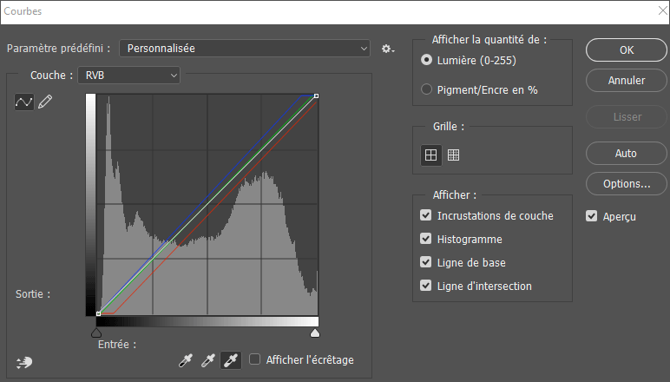Screen dimensions: 670x382
Task: Select the pencil draw curve tool
Action: (x=45, y=102)
